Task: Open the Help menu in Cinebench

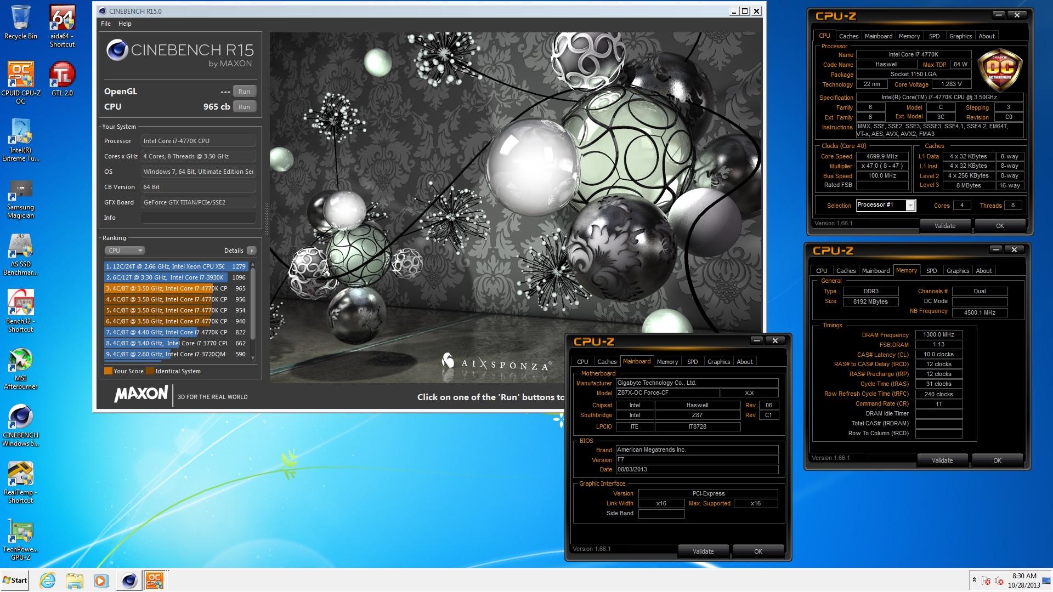Action: 125,24
